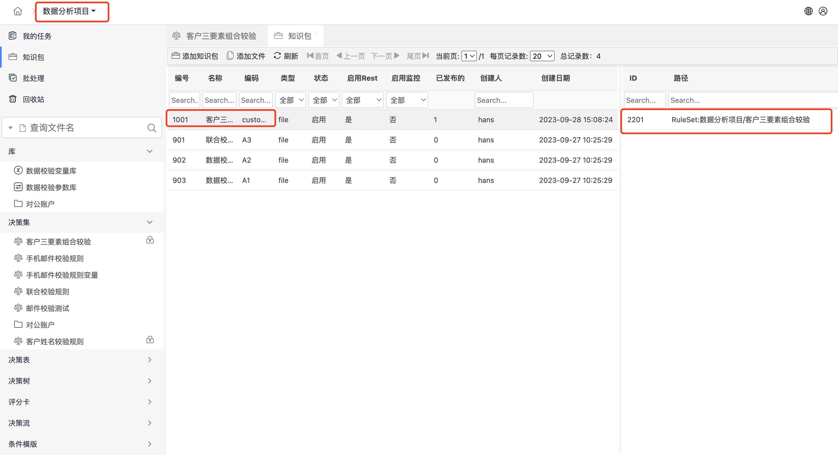Click 添加知识包 button
Viewport: 838px width, 455px height.
(195, 56)
